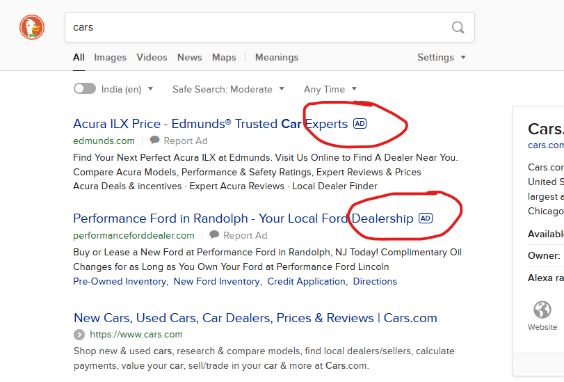
Task: Select the All results tab
Action: pos(79,57)
